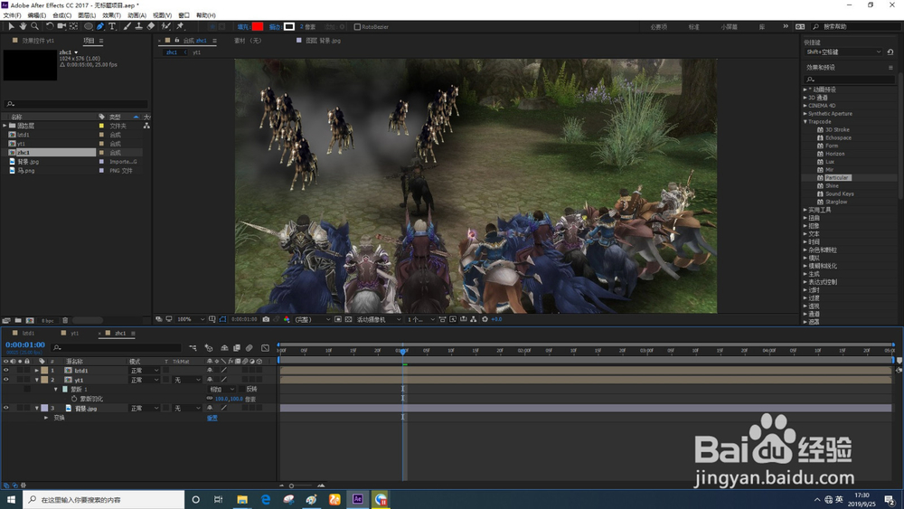Open the composition mini-flowchart in timeline
904x509 pixels.
[193, 347]
